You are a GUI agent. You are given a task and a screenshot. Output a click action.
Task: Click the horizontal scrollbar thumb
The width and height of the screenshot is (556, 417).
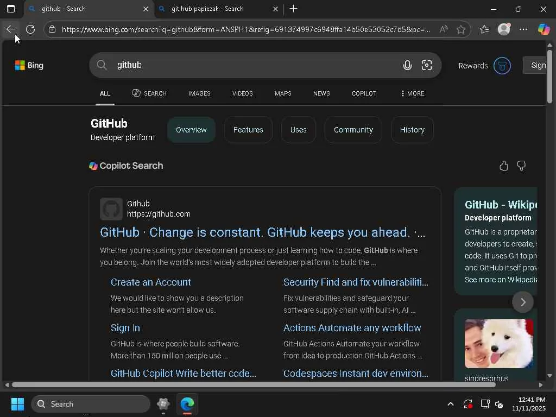254,385
